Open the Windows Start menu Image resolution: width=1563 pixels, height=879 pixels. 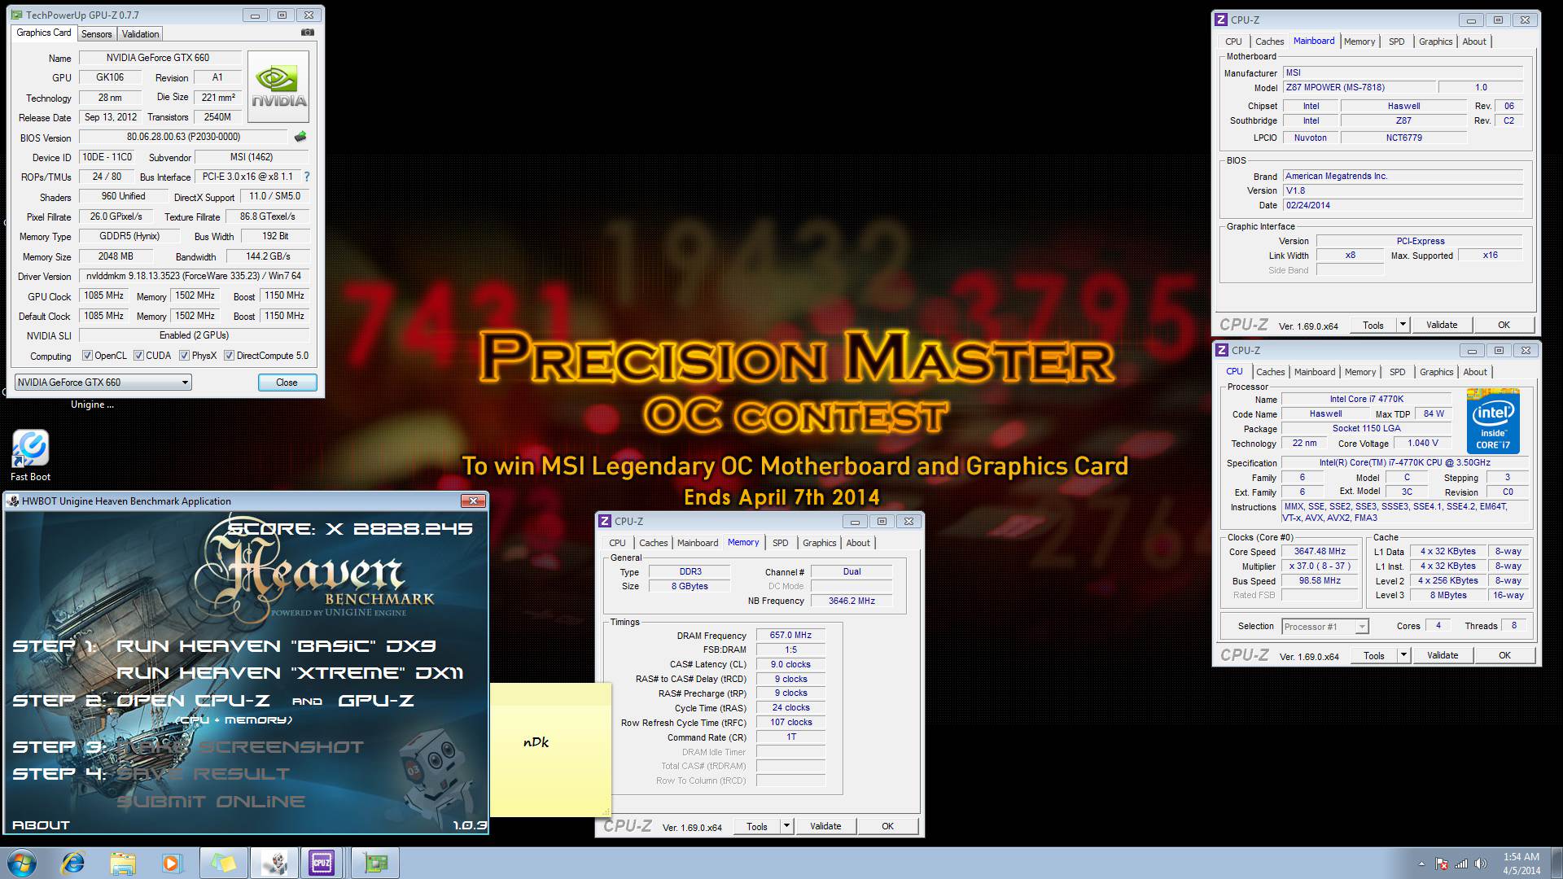pos(22,863)
